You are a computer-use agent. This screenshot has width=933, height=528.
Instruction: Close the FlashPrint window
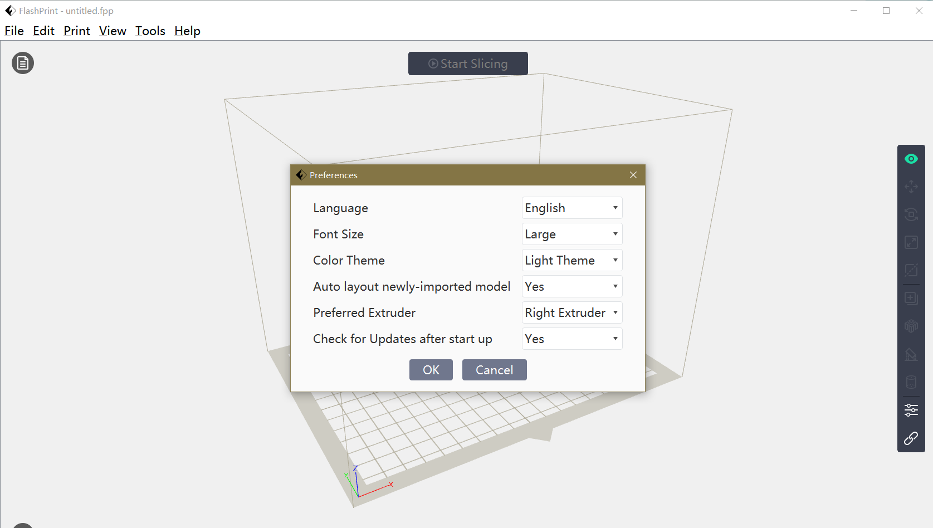pyautogui.click(x=919, y=11)
